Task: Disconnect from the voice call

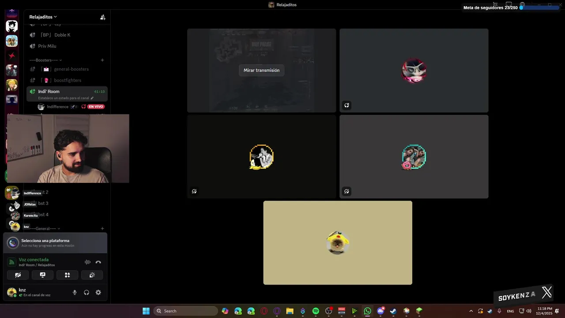Action: (98, 262)
